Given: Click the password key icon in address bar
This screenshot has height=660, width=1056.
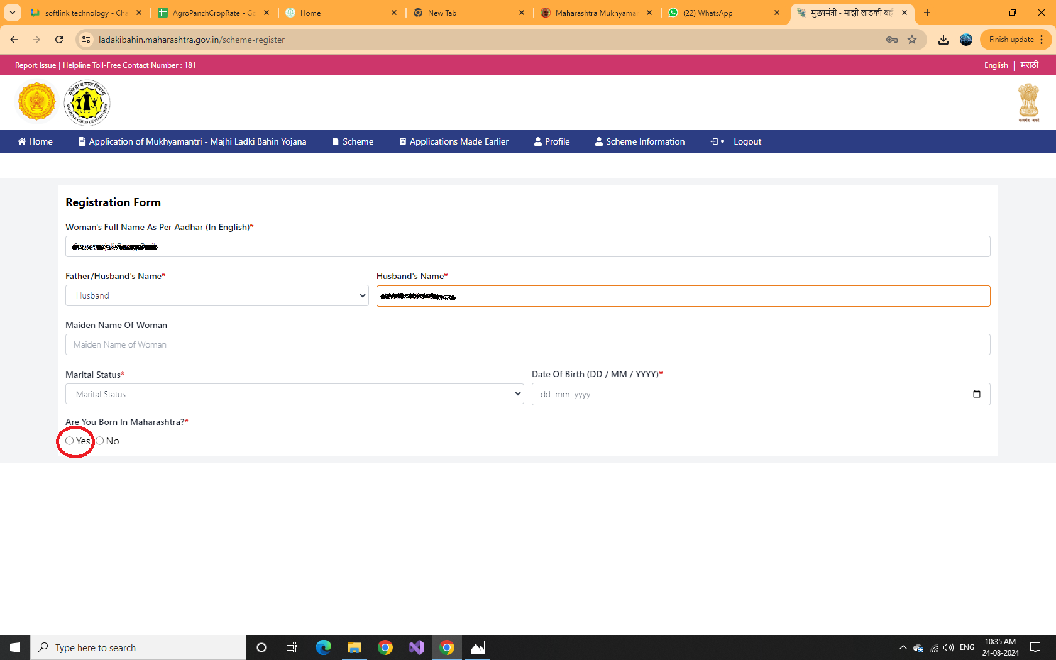Looking at the screenshot, I should click(x=891, y=40).
